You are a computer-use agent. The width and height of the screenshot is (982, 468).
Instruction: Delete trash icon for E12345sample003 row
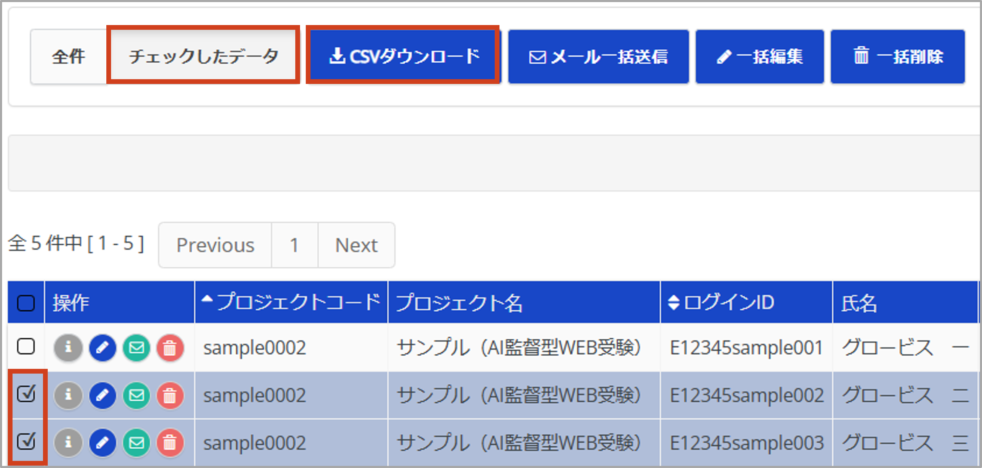170,443
